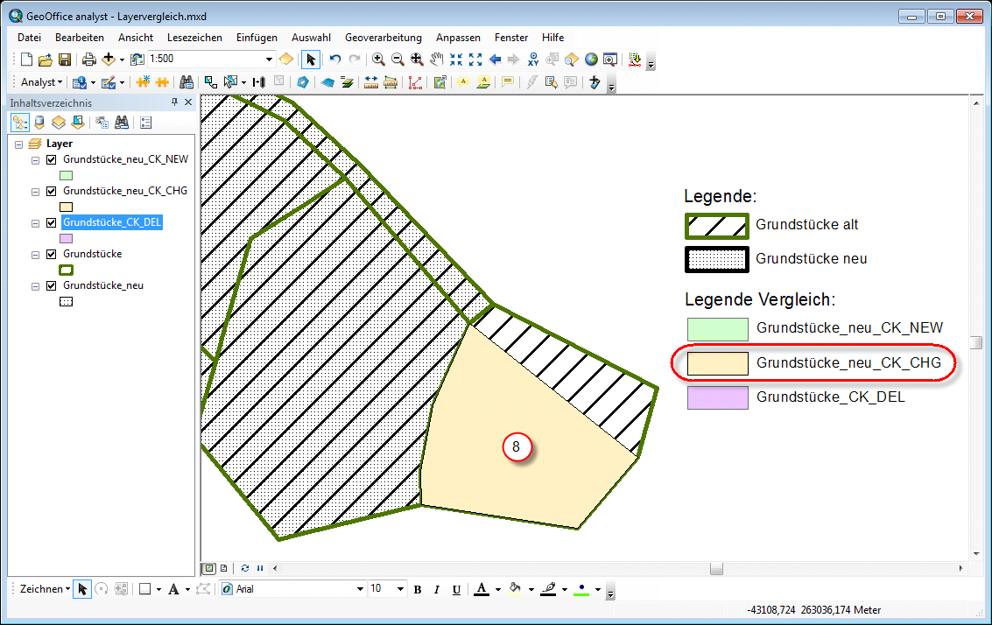
Task: Click the yellow Grundstücke_neu_CK_CHG symbol swatch in contents
Action: (x=66, y=207)
